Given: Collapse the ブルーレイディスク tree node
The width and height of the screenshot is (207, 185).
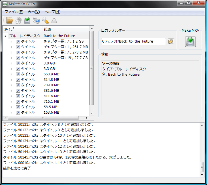Looking at the screenshot, I should 5,36.
